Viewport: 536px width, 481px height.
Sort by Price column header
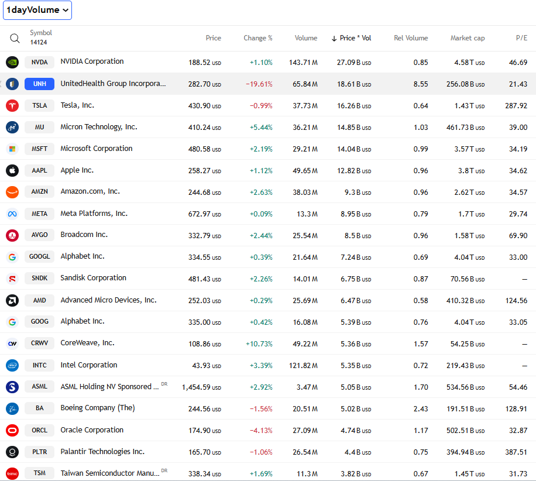tap(214, 38)
